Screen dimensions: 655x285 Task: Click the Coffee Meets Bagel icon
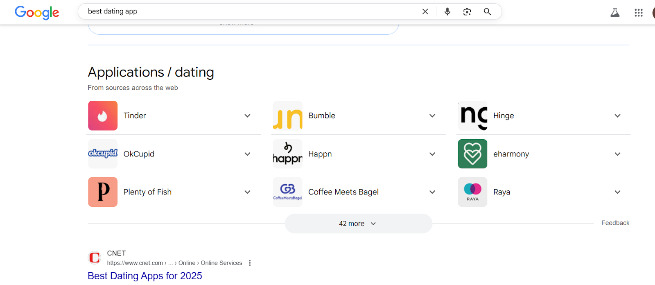coord(288,192)
